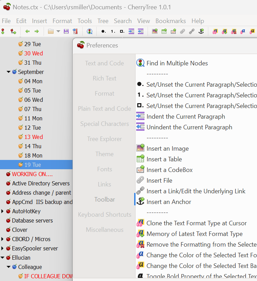Go forward with the right arrow icon

(x=37, y=31)
